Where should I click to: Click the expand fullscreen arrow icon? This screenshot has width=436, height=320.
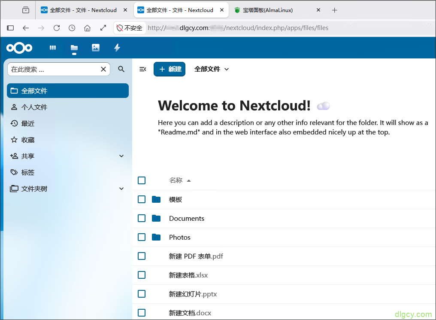(x=103, y=28)
